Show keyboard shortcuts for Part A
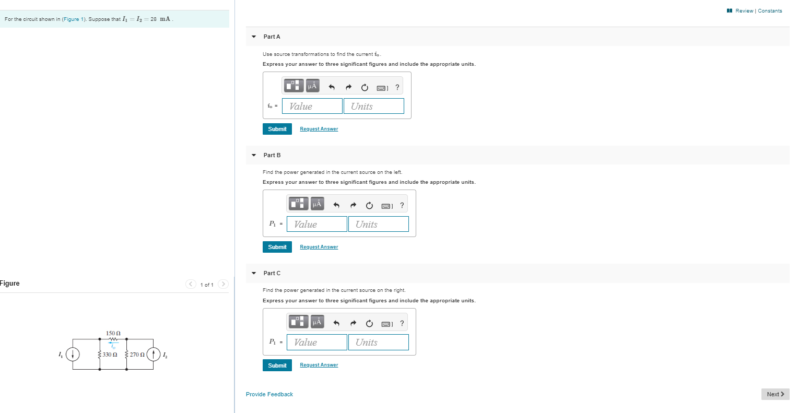Image resolution: width=810 pixels, height=413 pixels. tap(382, 88)
